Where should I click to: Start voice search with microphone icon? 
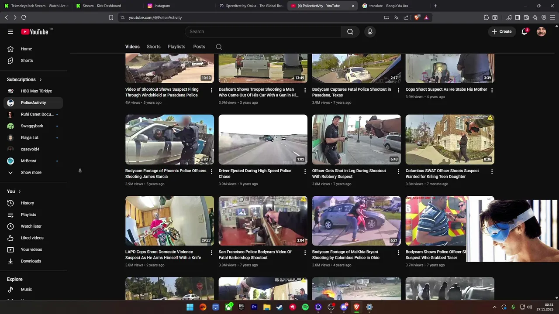370,31
